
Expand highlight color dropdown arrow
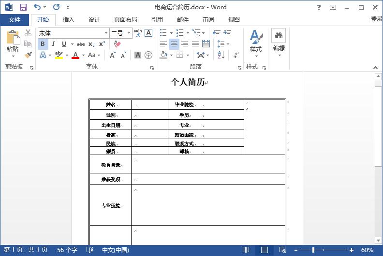click(67, 56)
